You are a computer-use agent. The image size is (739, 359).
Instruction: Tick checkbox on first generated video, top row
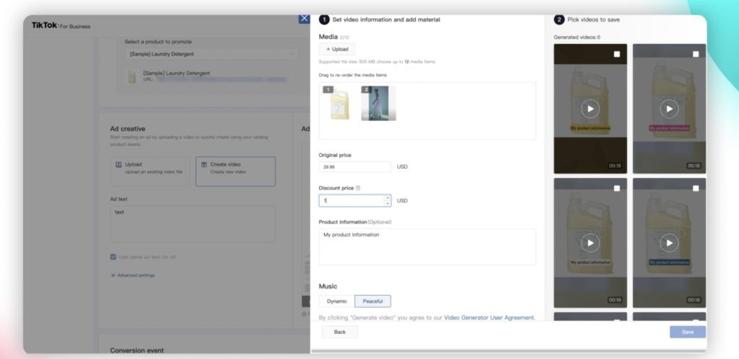(617, 54)
